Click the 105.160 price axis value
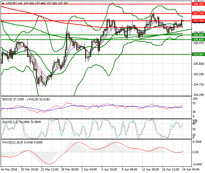Screen dimensions: 205x173 (198, 74)
